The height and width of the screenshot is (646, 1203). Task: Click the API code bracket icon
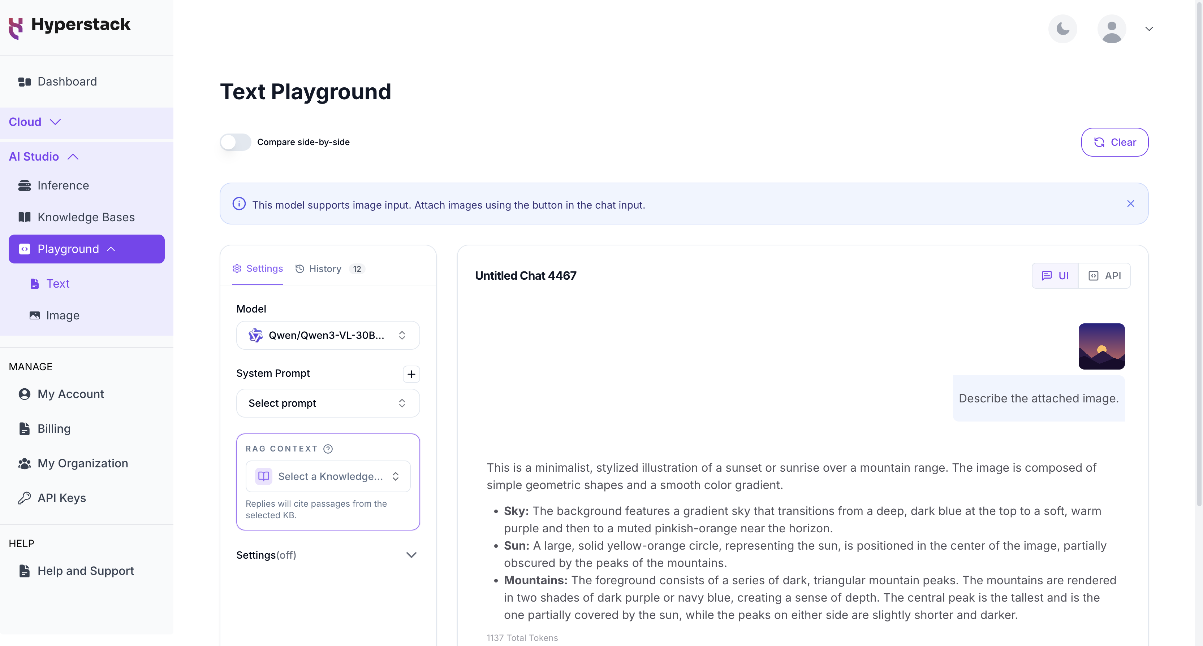point(1093,276)
